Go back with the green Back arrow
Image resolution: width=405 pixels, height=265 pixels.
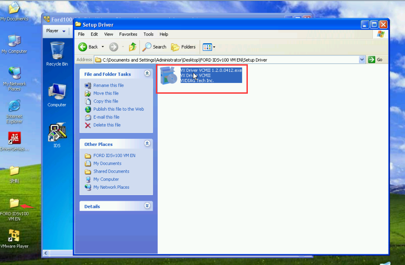(x=88, y=47)
